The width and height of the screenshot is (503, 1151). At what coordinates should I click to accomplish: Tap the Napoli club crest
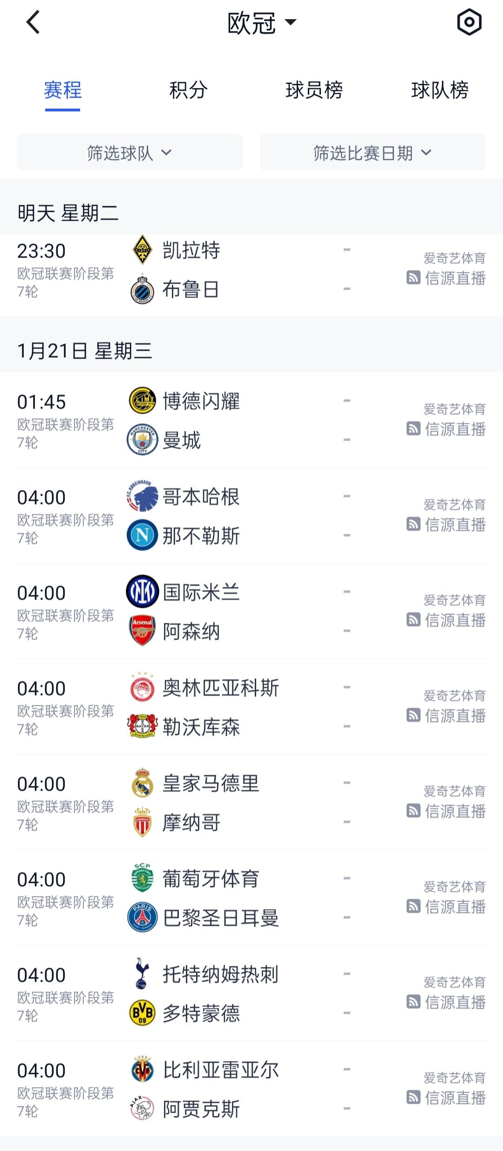(x=142, y=535)
